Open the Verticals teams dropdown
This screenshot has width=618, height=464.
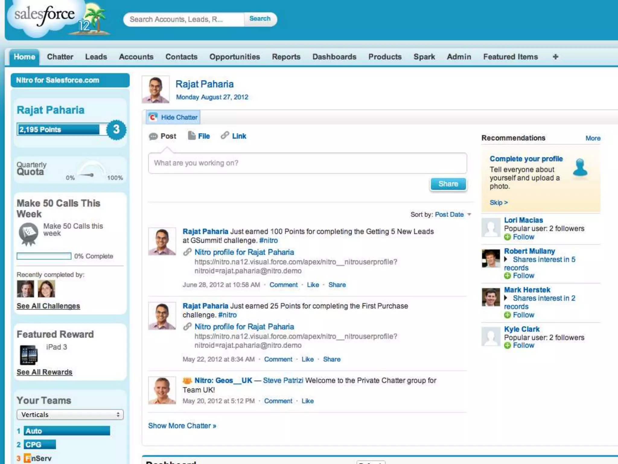70,414
